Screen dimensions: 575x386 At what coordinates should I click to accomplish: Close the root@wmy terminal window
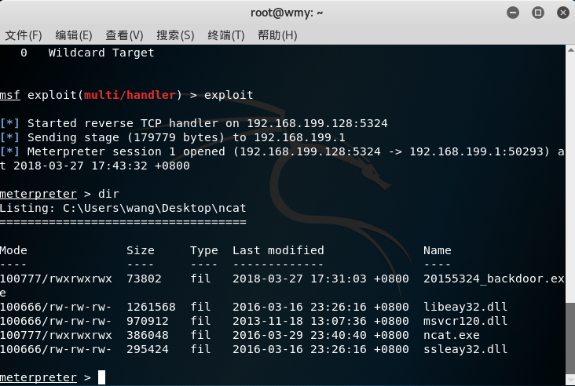click(563, 13)
